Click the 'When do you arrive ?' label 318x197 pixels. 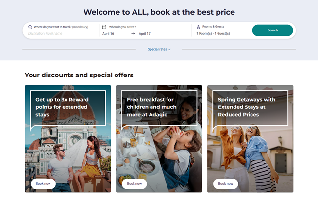[x=122, y=27]
